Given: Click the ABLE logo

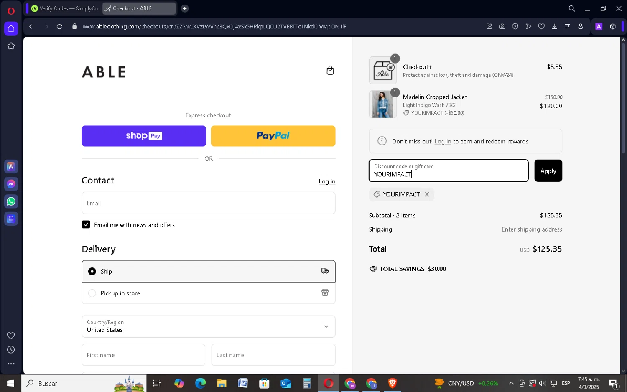Looking at the screenshot, I should click(104, 72).
